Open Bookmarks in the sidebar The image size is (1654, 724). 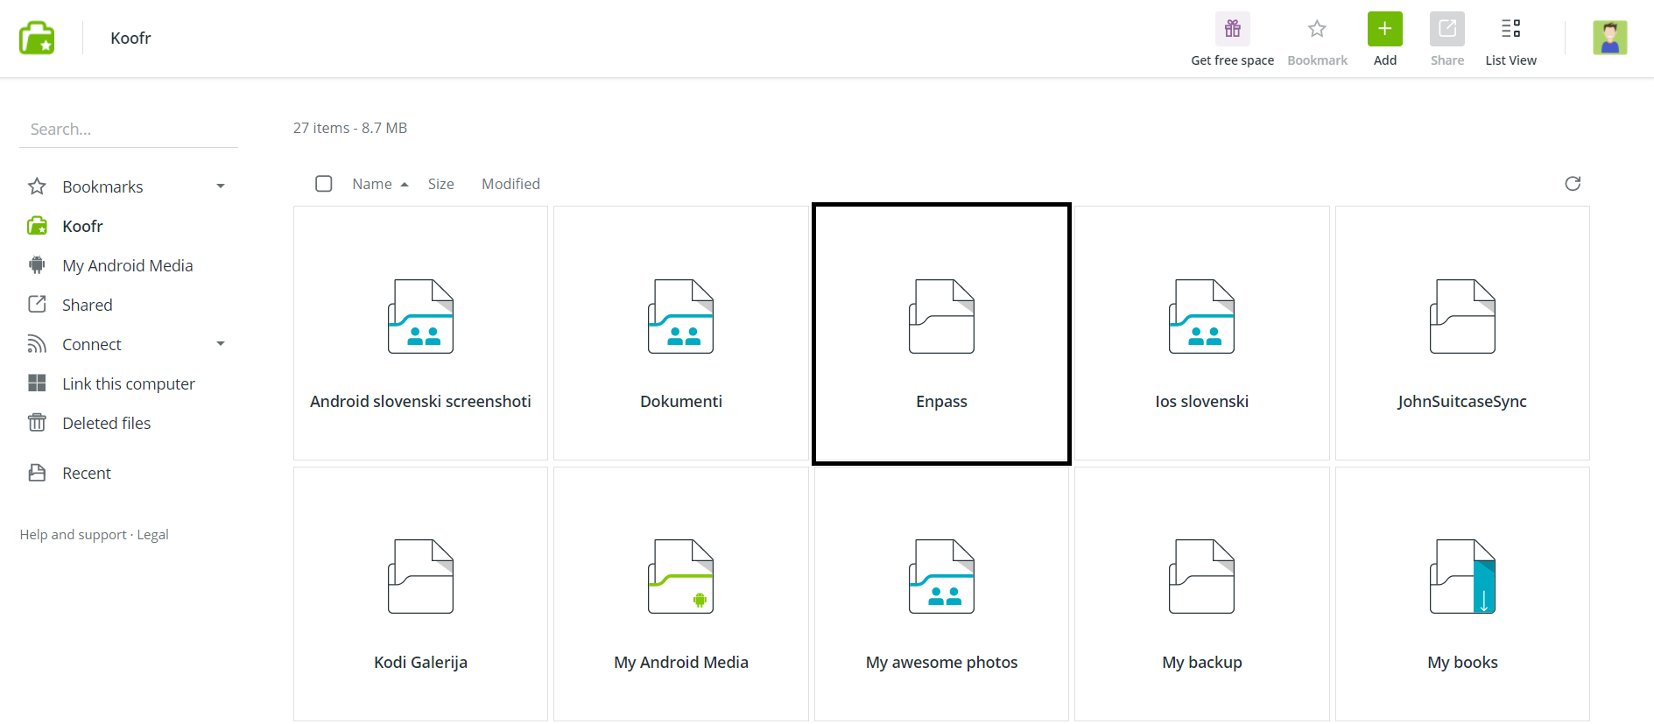(x=102, y=186)
